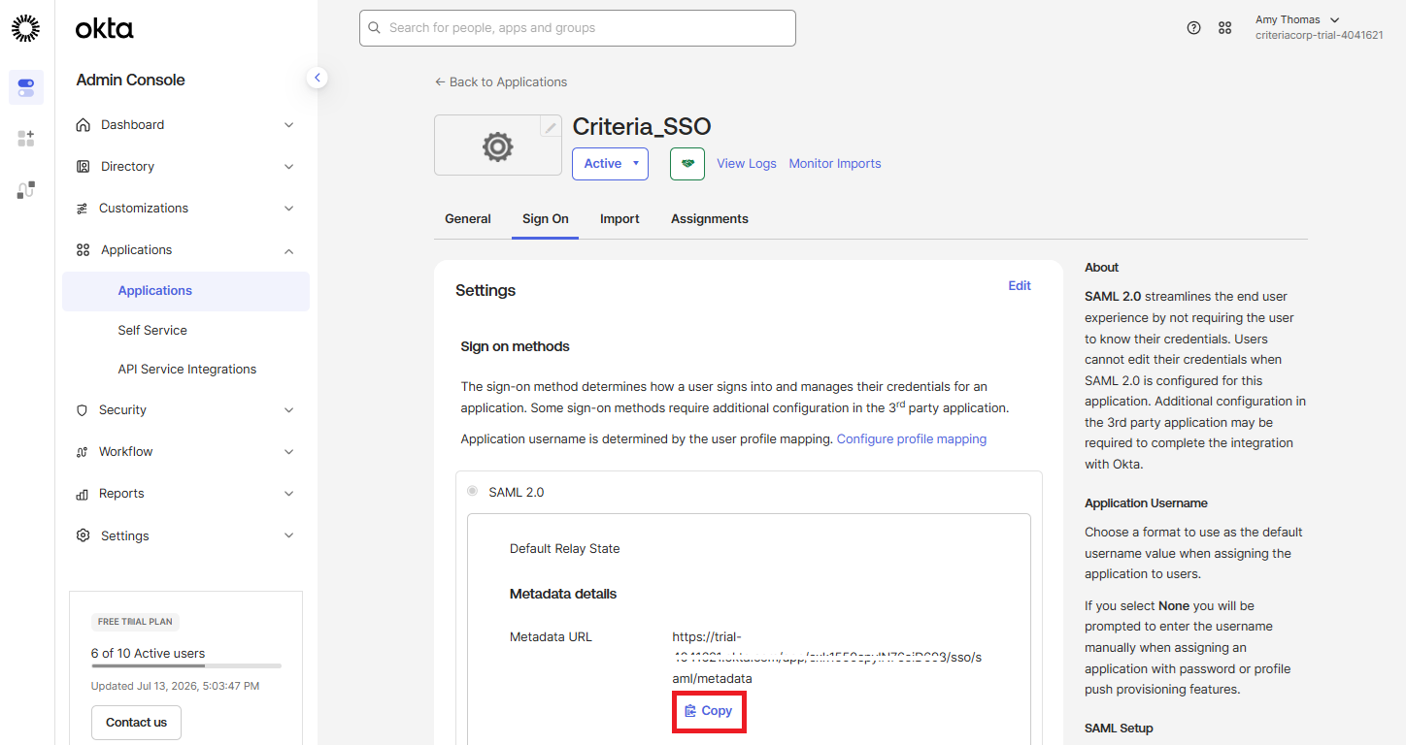Viewport: 1406px width, 745px height.
Task: Click the Workflow nodes icon in sidebar menu
Action: tap(83, 452)
